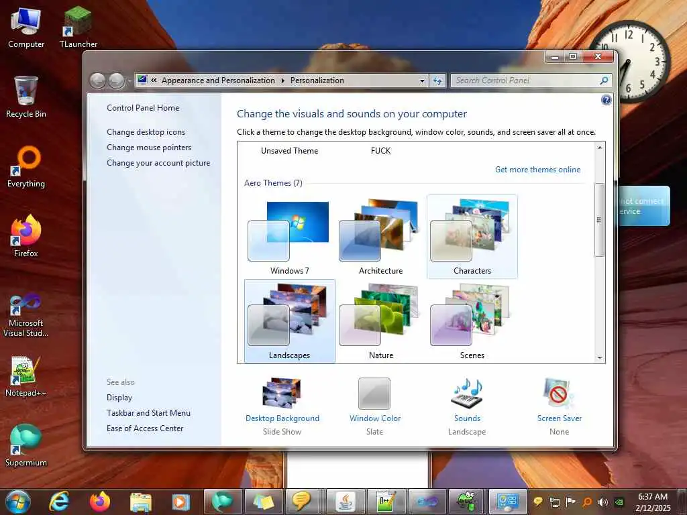Open the Recycle Bin desktop icon
The width and height of the screenshot is (687, 515).
click(26, 98)
